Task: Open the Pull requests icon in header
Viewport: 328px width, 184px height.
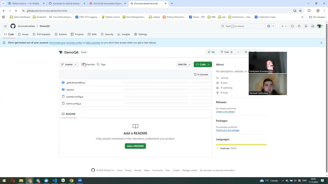Action: coord(299,26)
